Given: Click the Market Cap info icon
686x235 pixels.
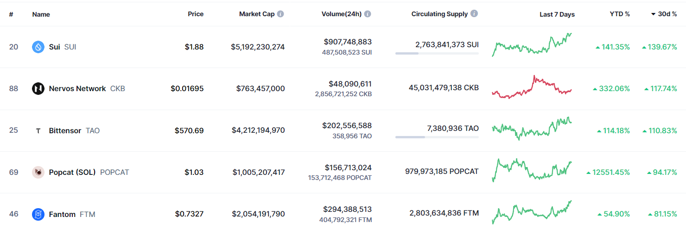Looking at the screenshot, I should tap(280, 14).
